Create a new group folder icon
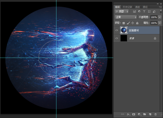 [145, 114]
